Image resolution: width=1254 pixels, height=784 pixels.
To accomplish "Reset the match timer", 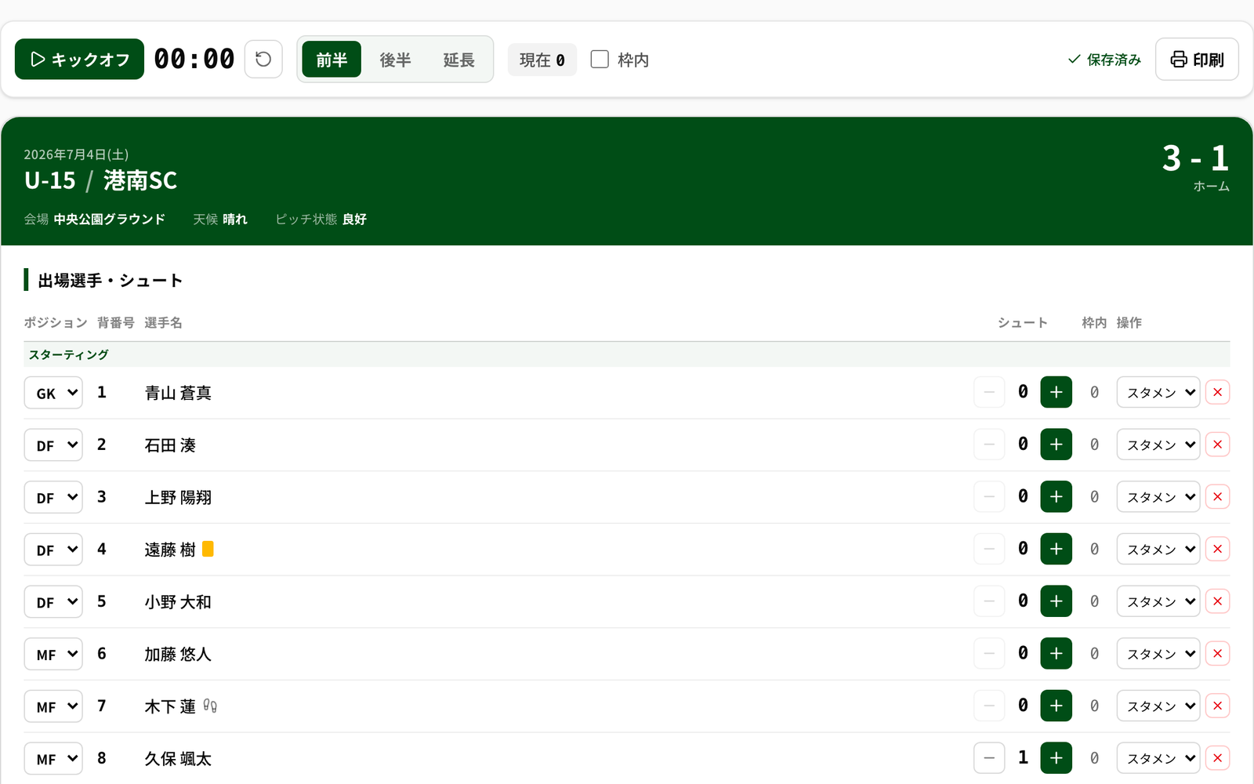I will [x=263, y=60].
